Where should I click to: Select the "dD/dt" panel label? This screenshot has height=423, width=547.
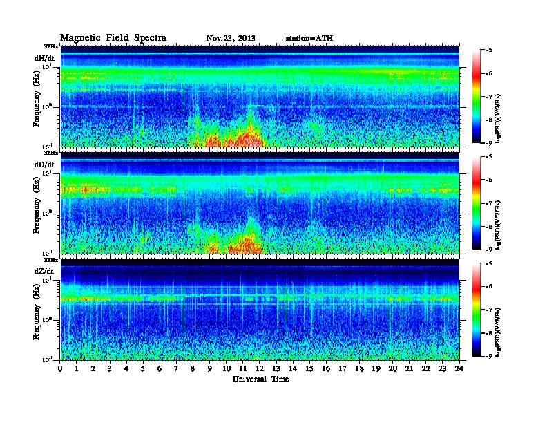point(44,164)
